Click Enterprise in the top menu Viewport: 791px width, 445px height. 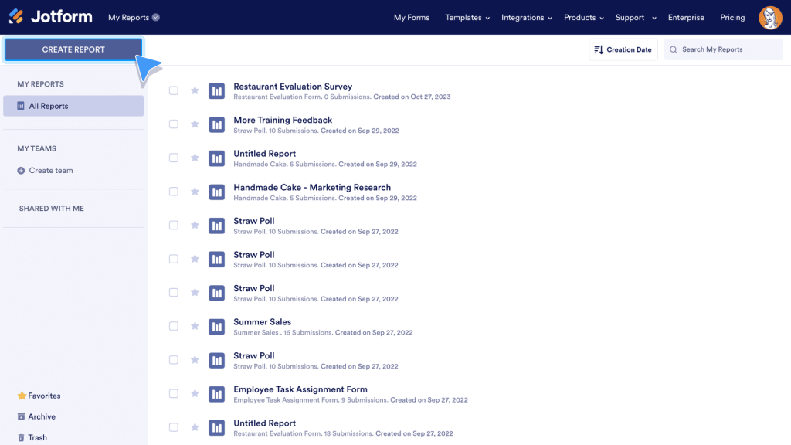pyautogui.click(x=686, y=17)
